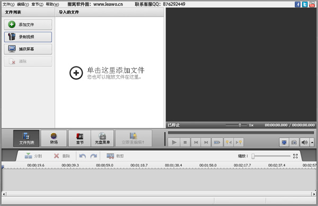This screenshot has height=206, width=318.
Task: Redo the action with the right arrow
Action: point(93,156)
